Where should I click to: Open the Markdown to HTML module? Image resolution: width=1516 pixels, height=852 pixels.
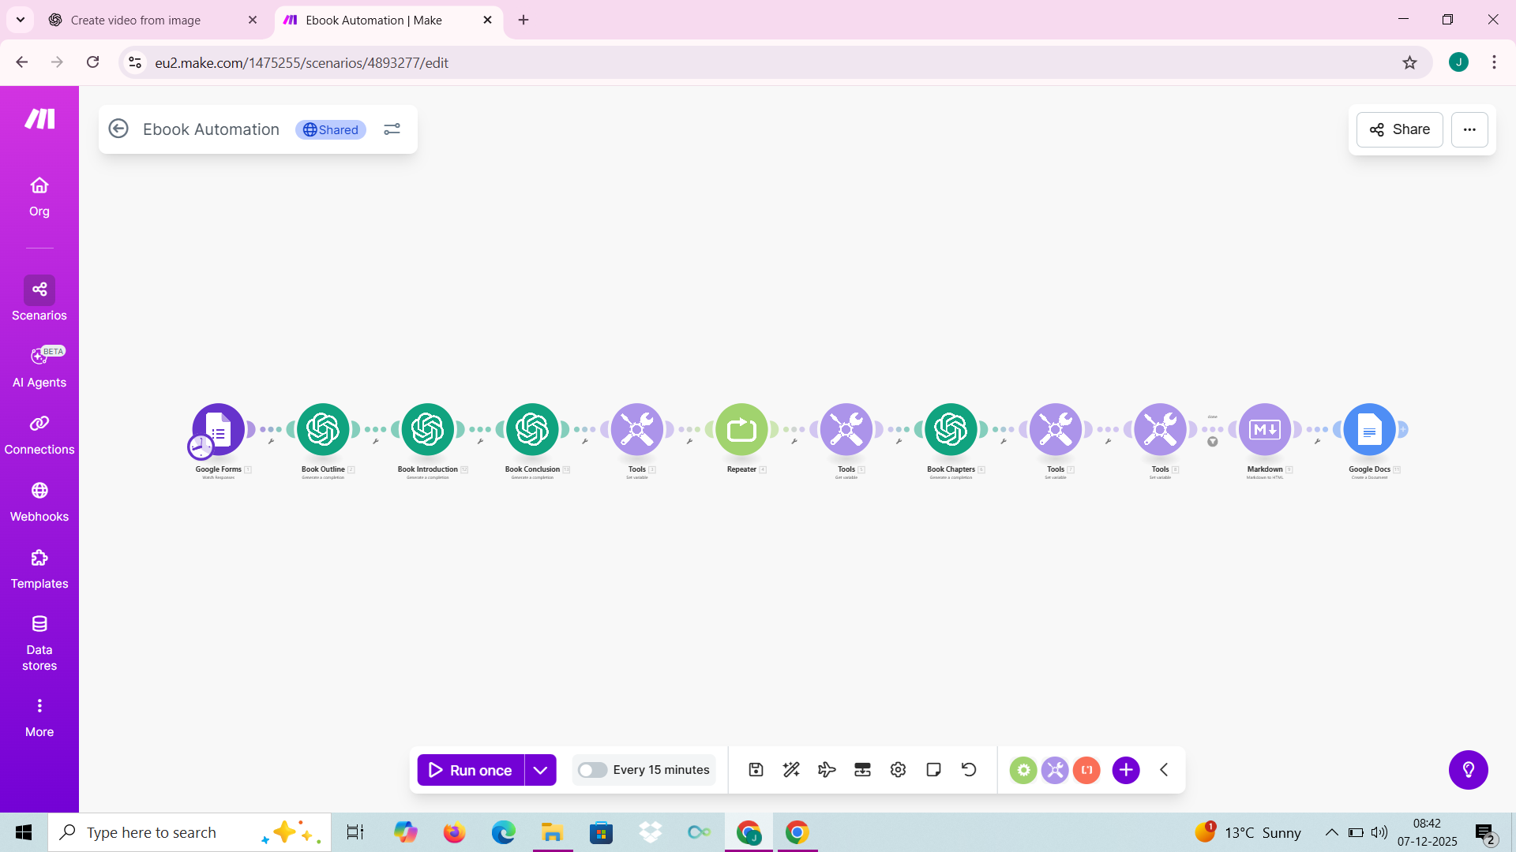click(x=1265, y=430)
